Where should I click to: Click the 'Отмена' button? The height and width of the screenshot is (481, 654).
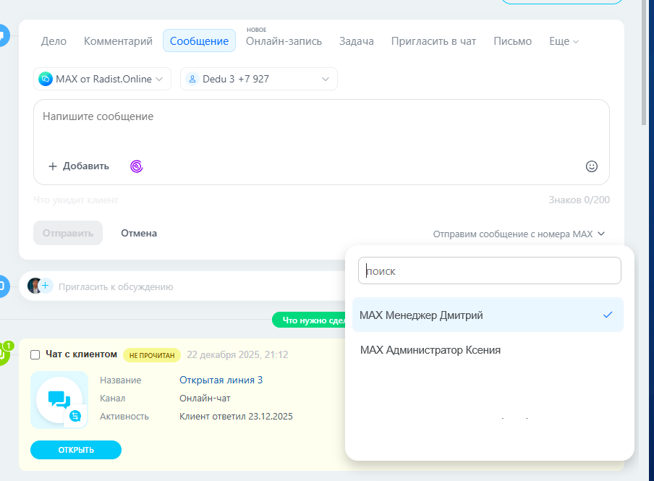click(x=139, y=233)
